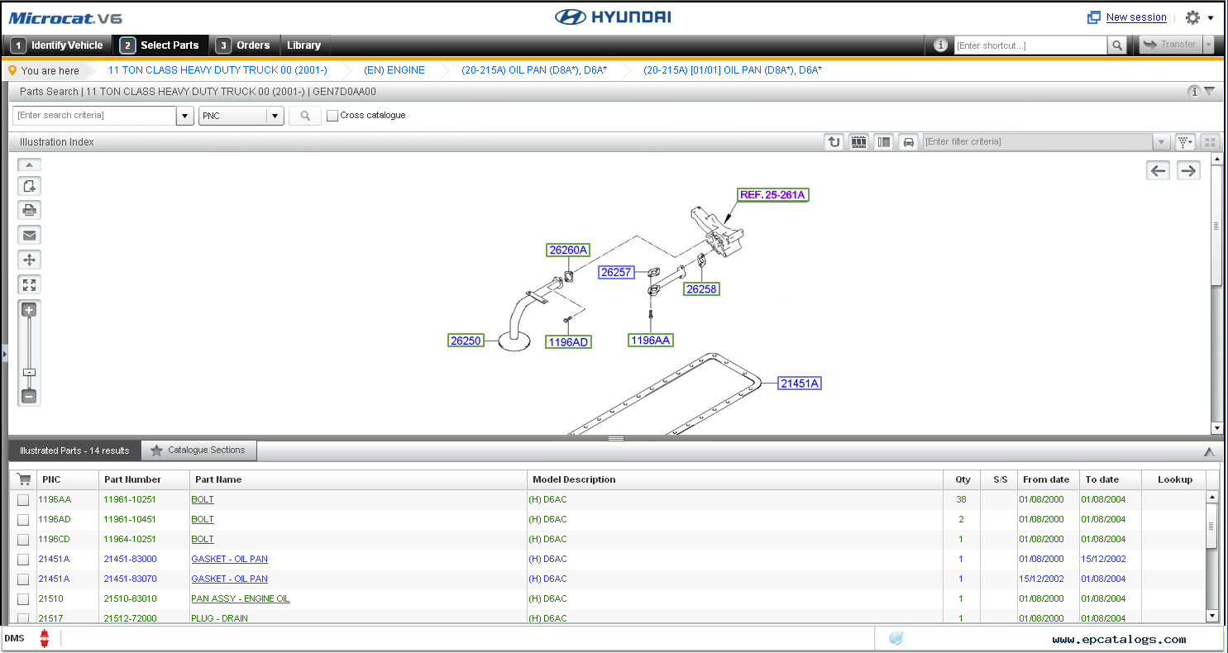Click the email illustration envelope icon
The image size is (1228, 653).
coord(29,236)
